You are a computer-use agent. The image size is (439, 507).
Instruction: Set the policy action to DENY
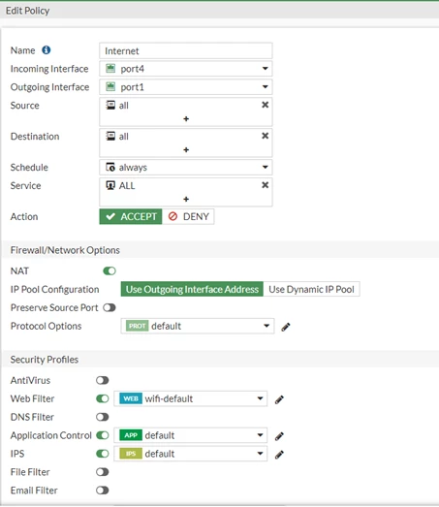(x=188, y=216)
